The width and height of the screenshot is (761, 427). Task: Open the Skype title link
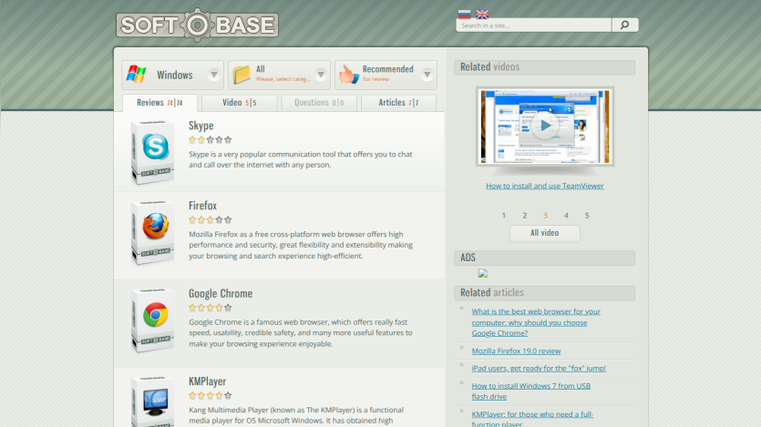click(201, 126)
